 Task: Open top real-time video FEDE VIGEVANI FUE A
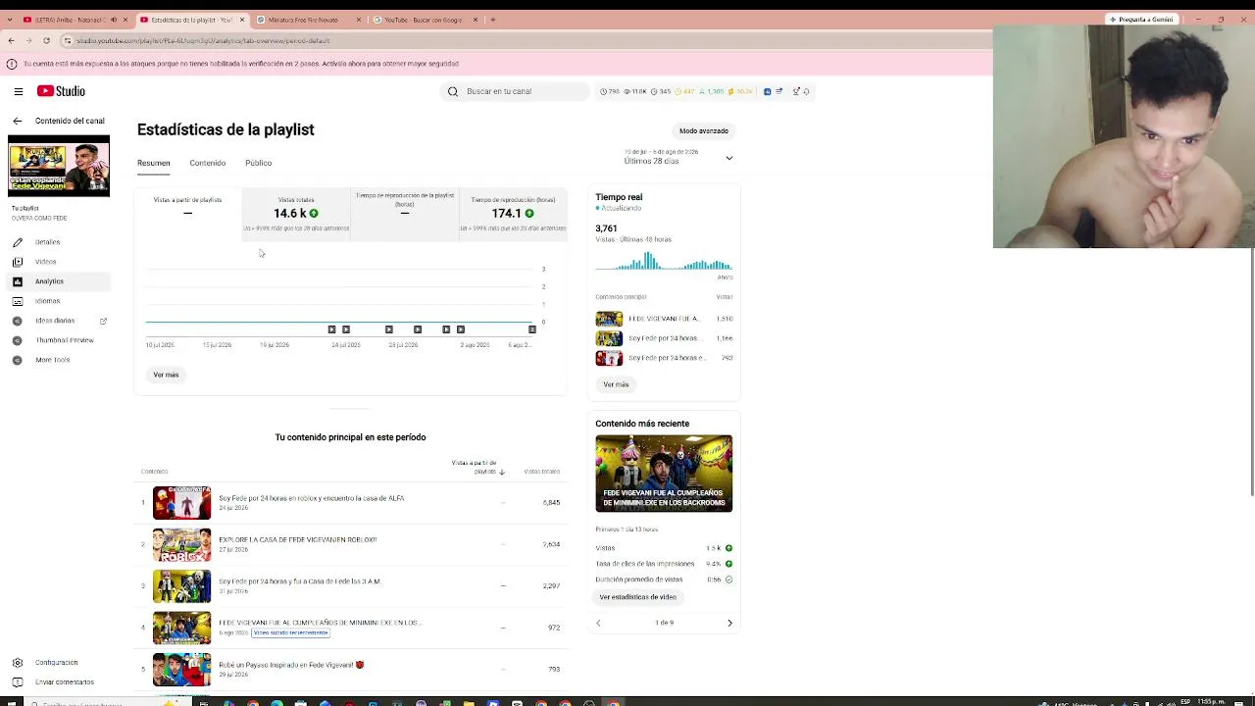pos(664,319)
